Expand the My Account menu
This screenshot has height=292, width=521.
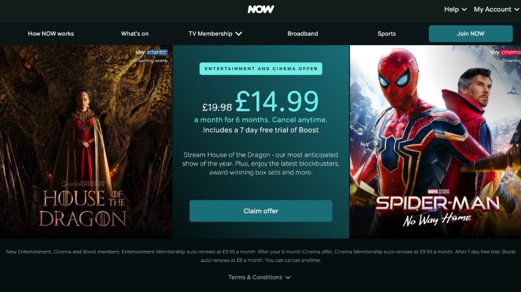tap(497, 9)
